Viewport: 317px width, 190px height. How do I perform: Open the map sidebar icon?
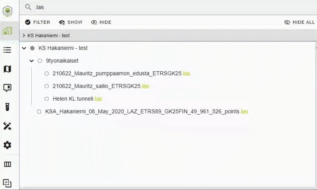(x=7, y=69)
